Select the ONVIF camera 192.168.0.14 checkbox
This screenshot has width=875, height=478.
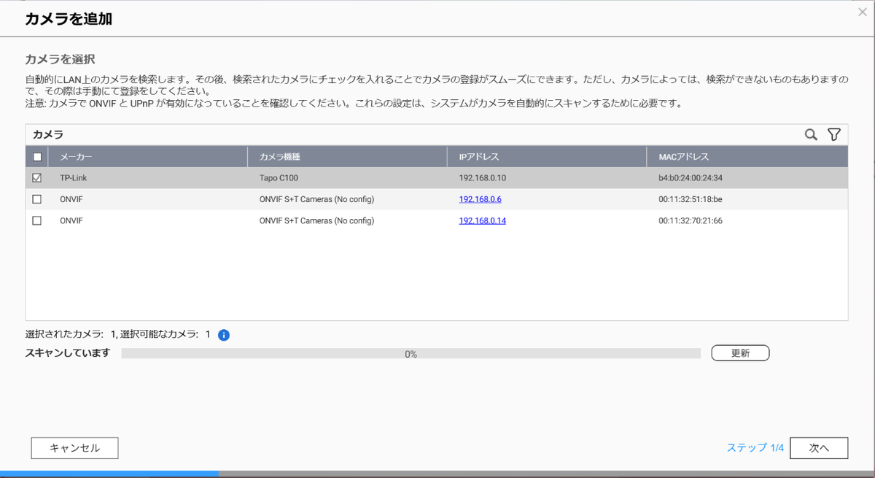[x=37, y=220]
